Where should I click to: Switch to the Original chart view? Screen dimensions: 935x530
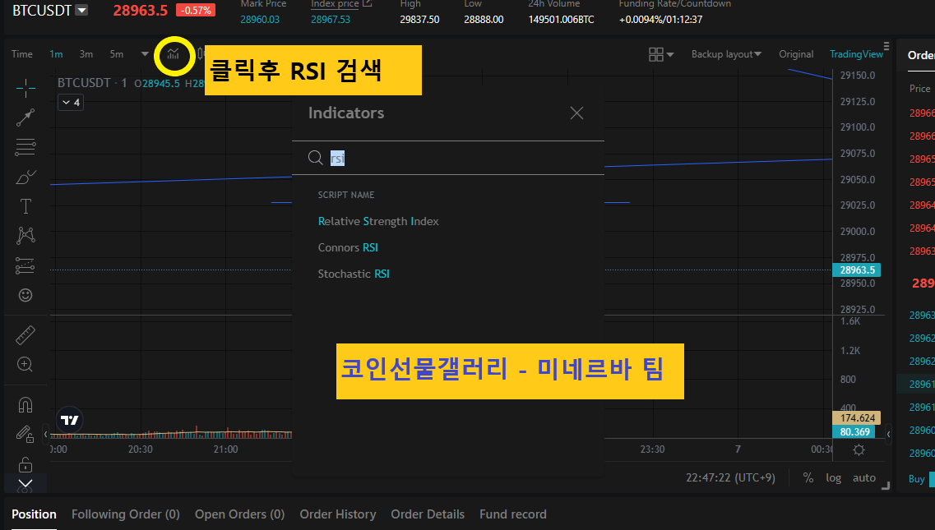pyautogui.click(x=796, y=54)
